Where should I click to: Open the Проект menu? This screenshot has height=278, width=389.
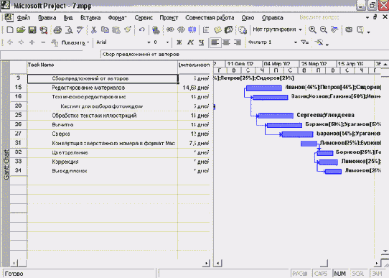pos(169,18)
